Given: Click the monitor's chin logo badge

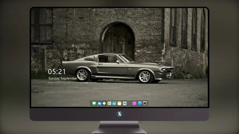Looking at the screenshot, I should (119, 114).
